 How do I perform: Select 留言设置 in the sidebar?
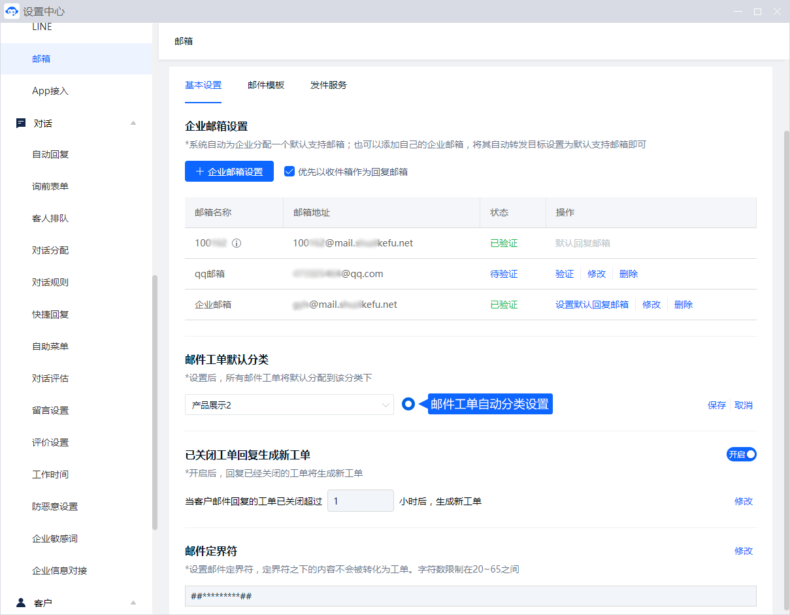tap(50, 411)
